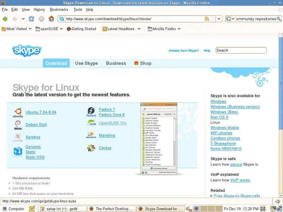Viewport: 283px width, 212px height.
Task: Click the Nokia N800/N810 link
Action: coord(226,148)
